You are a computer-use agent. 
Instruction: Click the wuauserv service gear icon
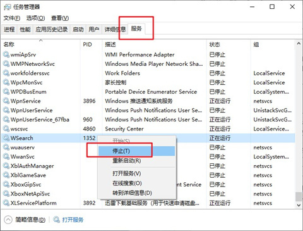tap(6, 147)
